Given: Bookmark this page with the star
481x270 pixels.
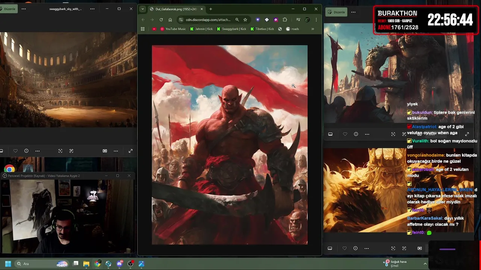Looking at the screenshot, I should pyautogui.click(x=245, y=19).
